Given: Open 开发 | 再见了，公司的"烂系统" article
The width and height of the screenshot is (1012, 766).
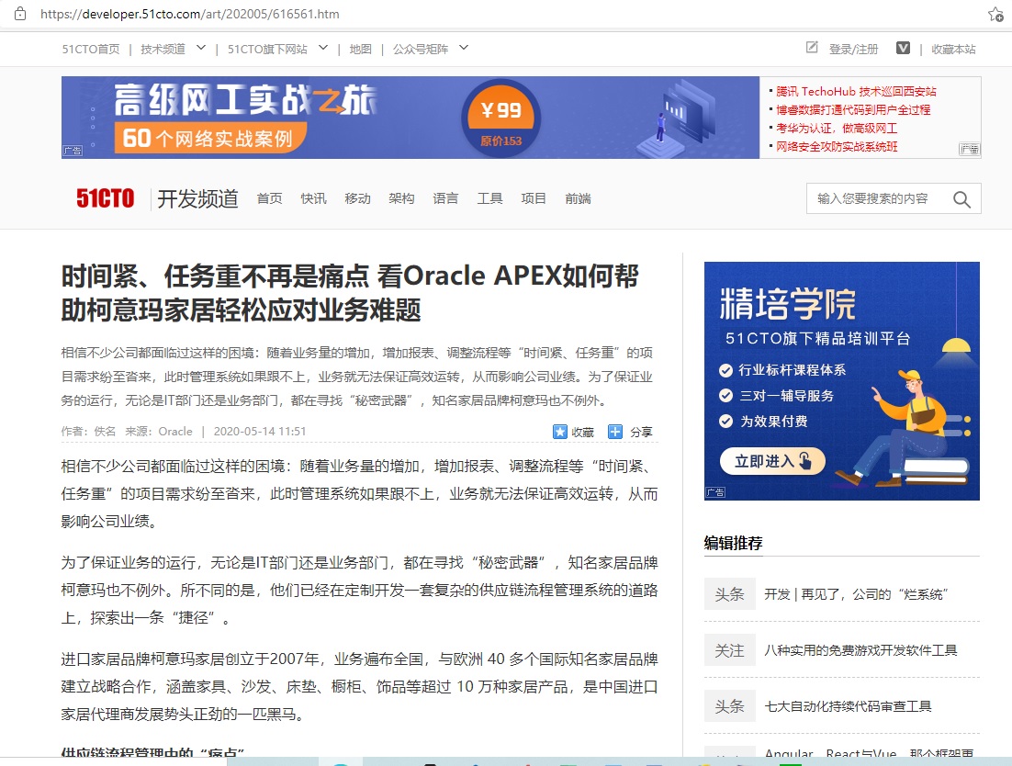Looking at the screenshot, I should click(856, 594).
